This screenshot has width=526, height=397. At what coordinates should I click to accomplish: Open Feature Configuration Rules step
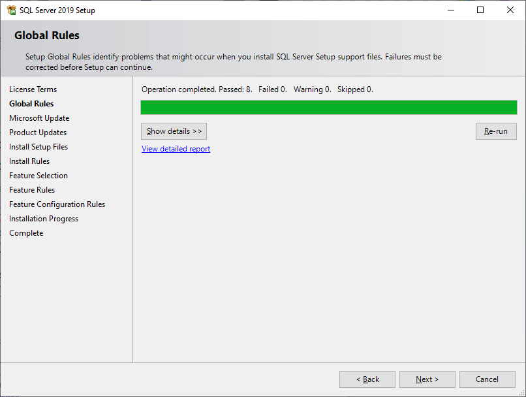tap(57, 204)
